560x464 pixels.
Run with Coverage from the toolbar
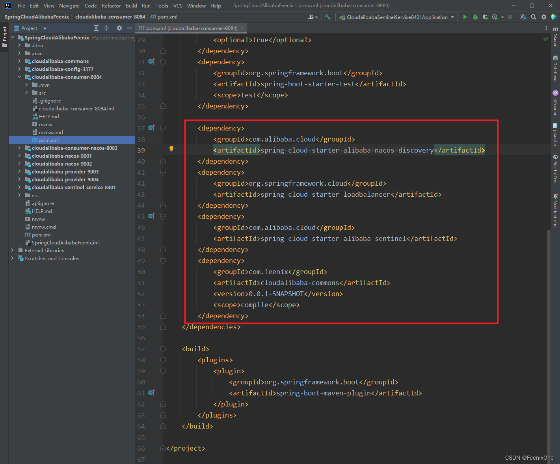coord(485,17)
